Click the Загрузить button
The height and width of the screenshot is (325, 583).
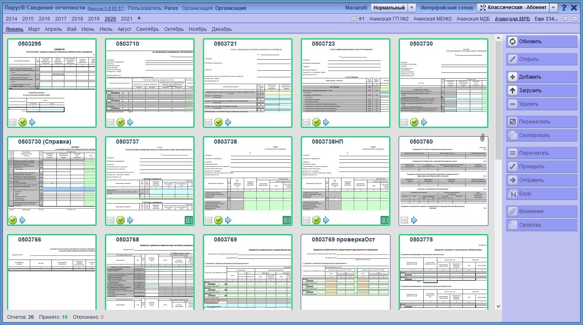point(542,91)
